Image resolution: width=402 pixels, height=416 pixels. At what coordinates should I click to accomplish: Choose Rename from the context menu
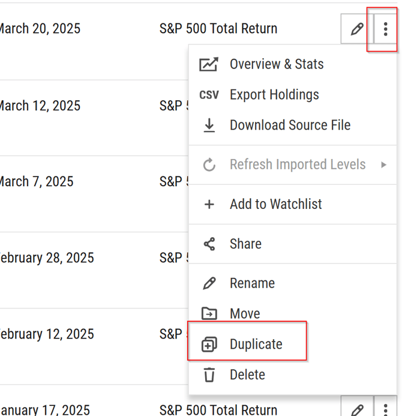(293, 283)
